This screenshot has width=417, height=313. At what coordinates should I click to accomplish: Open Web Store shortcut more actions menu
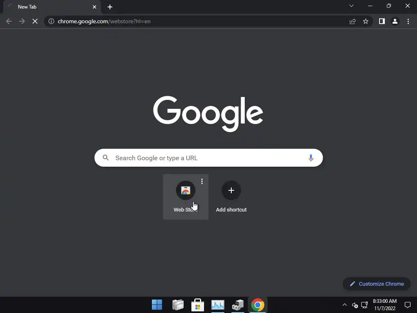pyautogui.click(x=202, y=181)
